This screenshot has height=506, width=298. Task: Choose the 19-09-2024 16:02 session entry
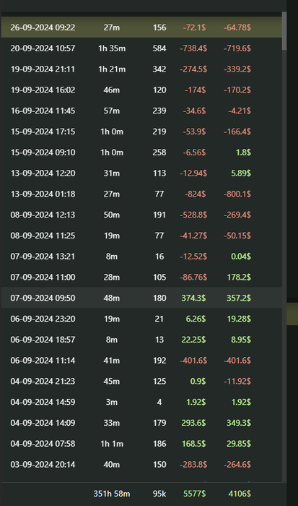click(x=141, y=90)
